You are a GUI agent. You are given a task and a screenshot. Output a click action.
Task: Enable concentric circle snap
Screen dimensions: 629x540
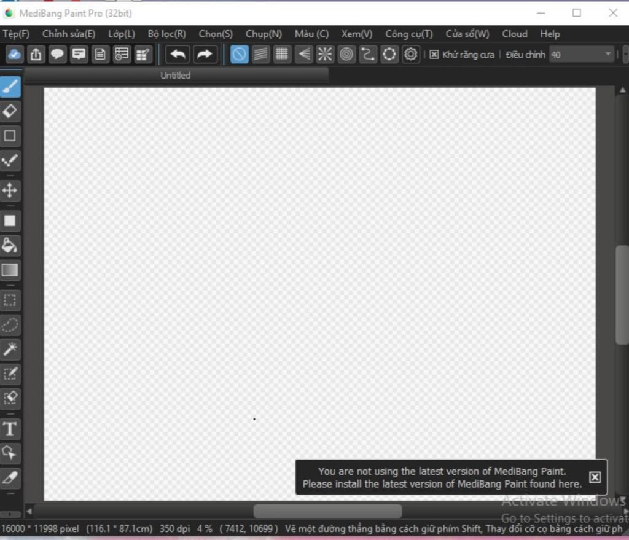click(x=346, y=54)
